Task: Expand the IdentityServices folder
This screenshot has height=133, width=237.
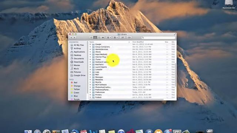Action: 90,49
